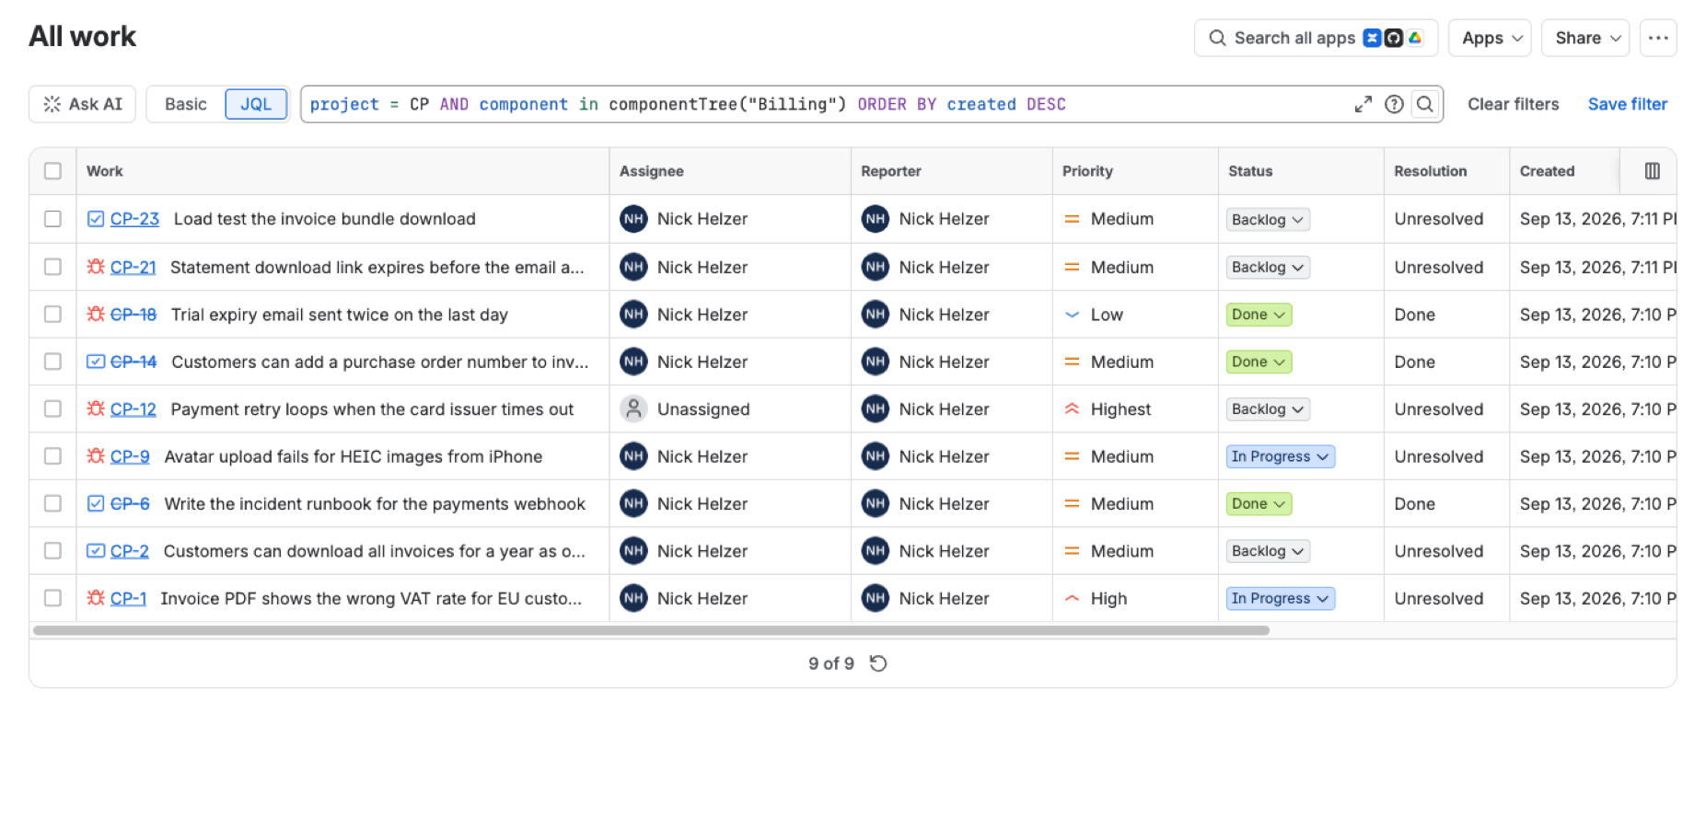This screenshot has height=828, width=1694.
Task: Refresh the 9 of 9 results
Action: click(x=878, y=663)
